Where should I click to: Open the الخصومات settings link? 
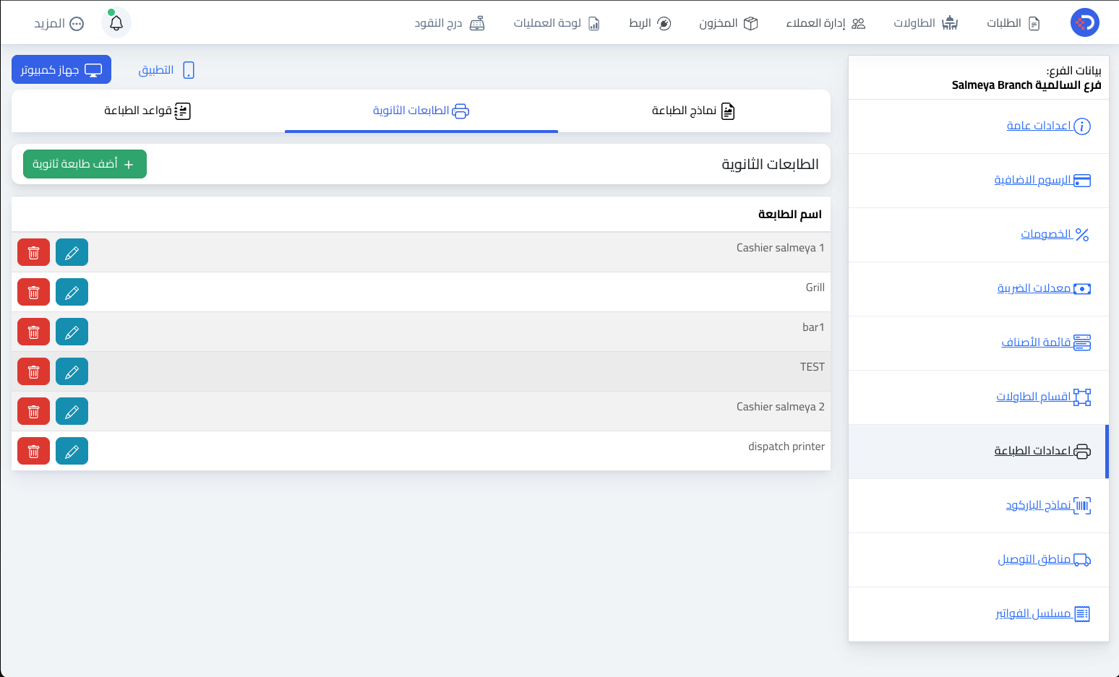coord(1055,234)
